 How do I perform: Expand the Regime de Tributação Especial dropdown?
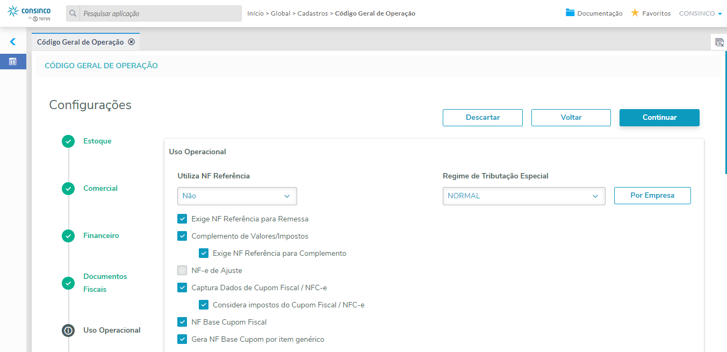pos(523,196)
